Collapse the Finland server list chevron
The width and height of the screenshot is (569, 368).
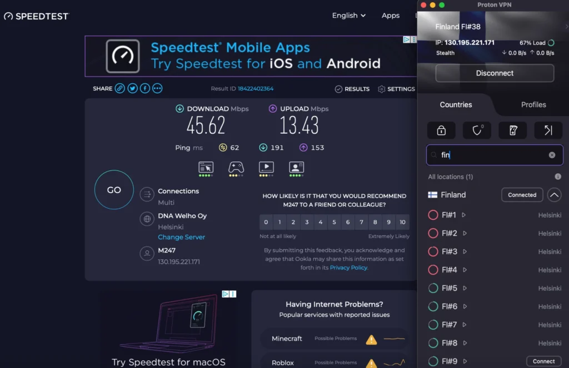point(554,195)
